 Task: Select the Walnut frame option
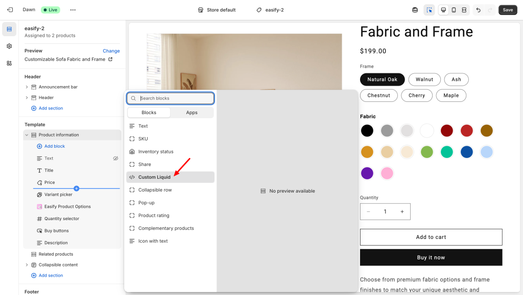(424, 79)
